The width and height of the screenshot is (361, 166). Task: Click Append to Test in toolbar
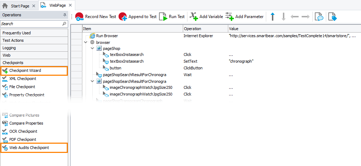137,17
